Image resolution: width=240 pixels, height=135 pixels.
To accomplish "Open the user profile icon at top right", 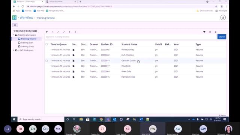I will tap(223, 18).
